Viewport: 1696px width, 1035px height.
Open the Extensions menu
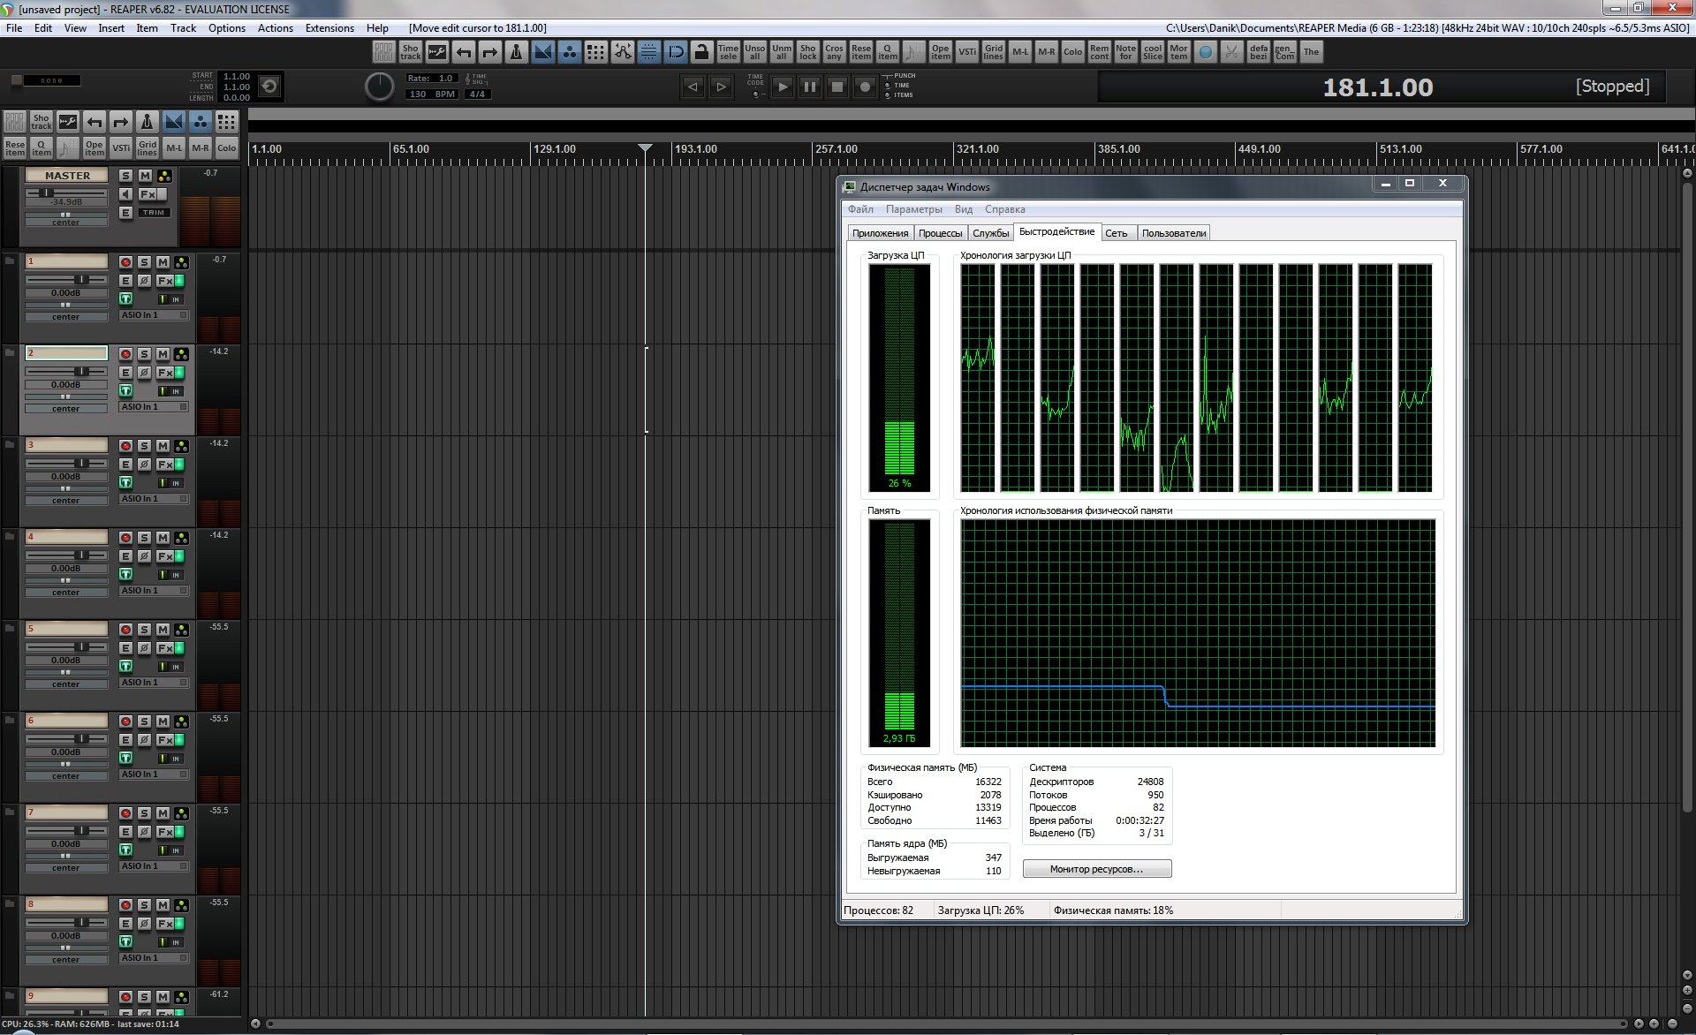(329, 28)
